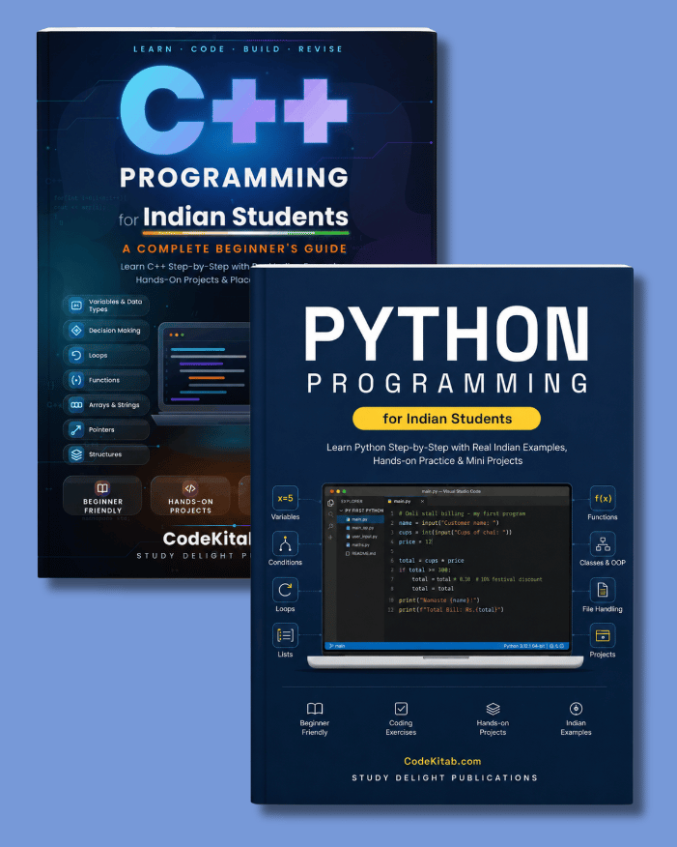Click the word LEARN at top of C++ cover
The height and width of the screenshot is (847, 677).
click(x=153, y=49)
